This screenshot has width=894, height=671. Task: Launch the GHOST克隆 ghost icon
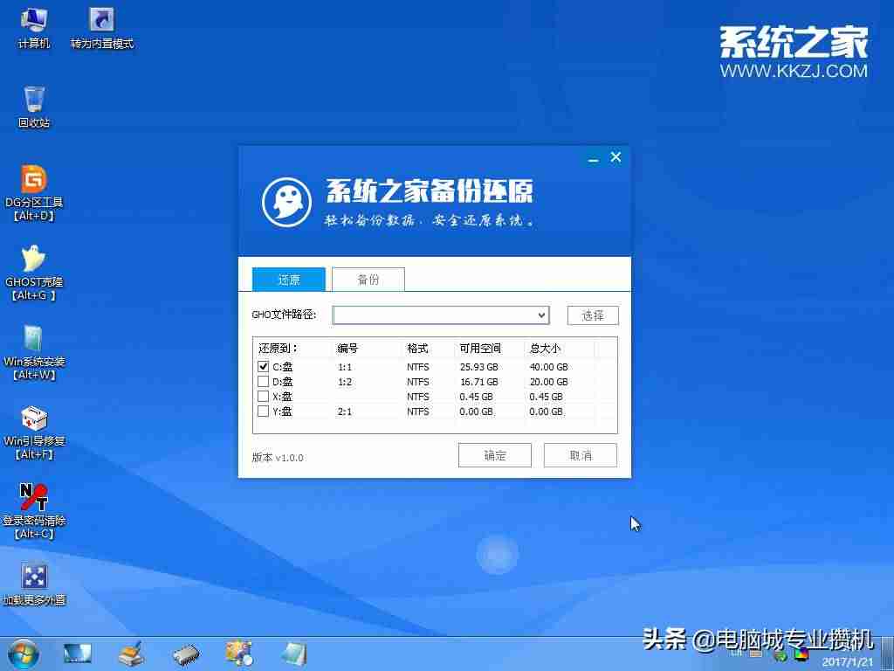coord(34,273)
